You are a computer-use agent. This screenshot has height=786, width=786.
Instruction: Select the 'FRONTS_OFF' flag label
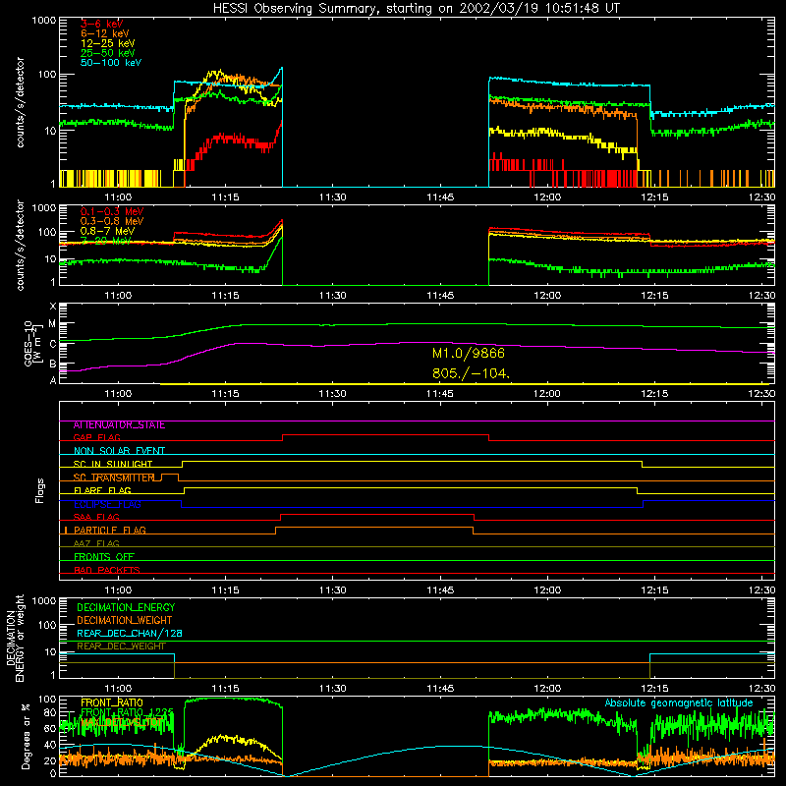pyautogui.click(x=104, y=556)
